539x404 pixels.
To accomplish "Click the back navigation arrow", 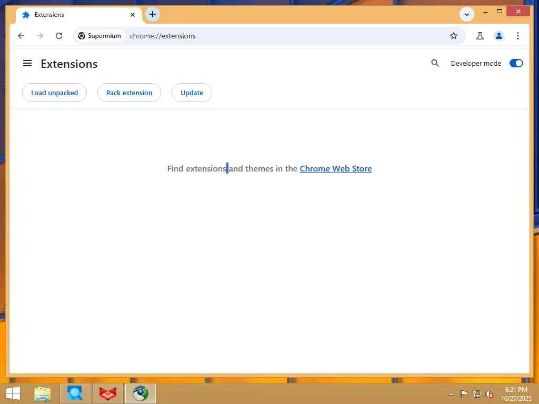I will (21, 36).
